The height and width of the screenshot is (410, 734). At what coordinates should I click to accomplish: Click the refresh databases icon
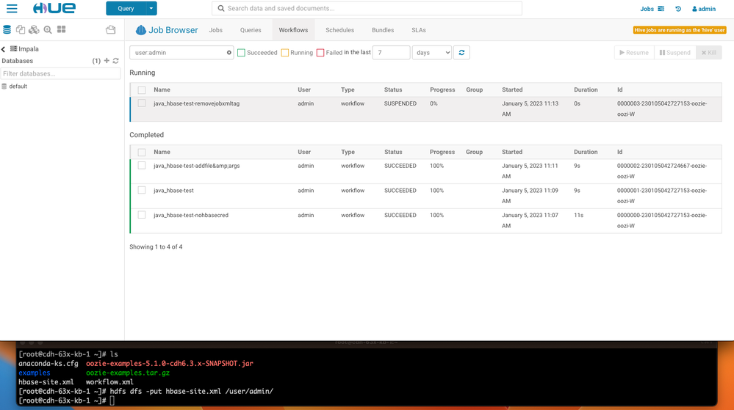(x=115, y=61)
